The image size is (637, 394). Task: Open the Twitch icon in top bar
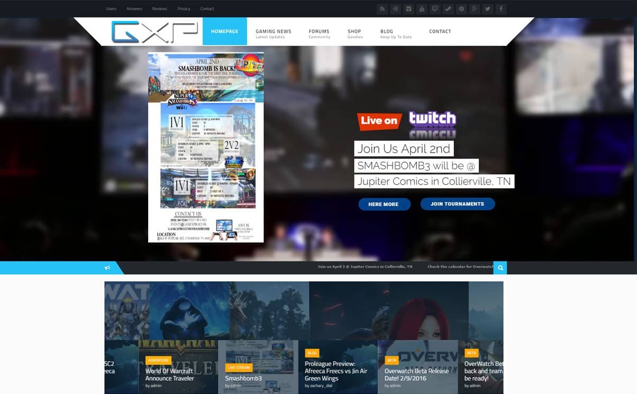(435, 8)
